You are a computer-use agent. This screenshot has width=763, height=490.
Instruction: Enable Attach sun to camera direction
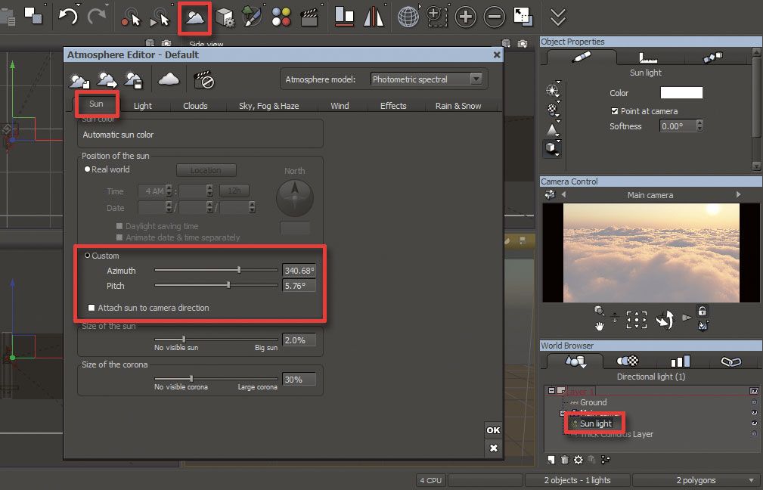click(x=91, y=308)
